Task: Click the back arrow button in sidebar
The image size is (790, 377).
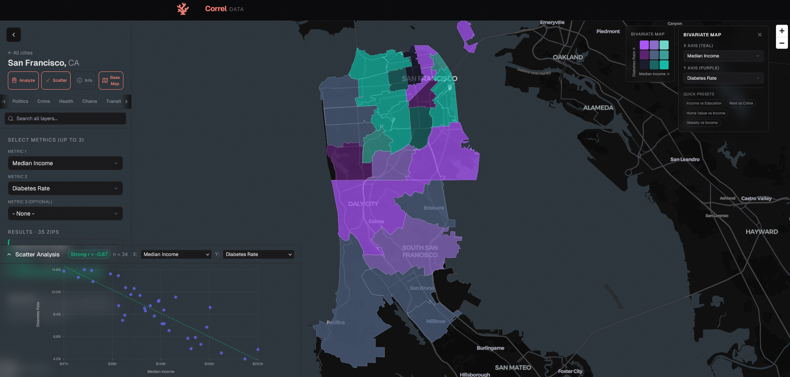Action: coord(14,35)
